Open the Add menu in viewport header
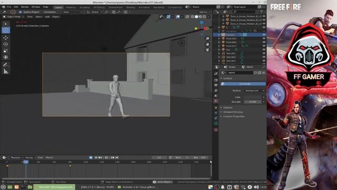The image size is (337, 190). (47, 17)
